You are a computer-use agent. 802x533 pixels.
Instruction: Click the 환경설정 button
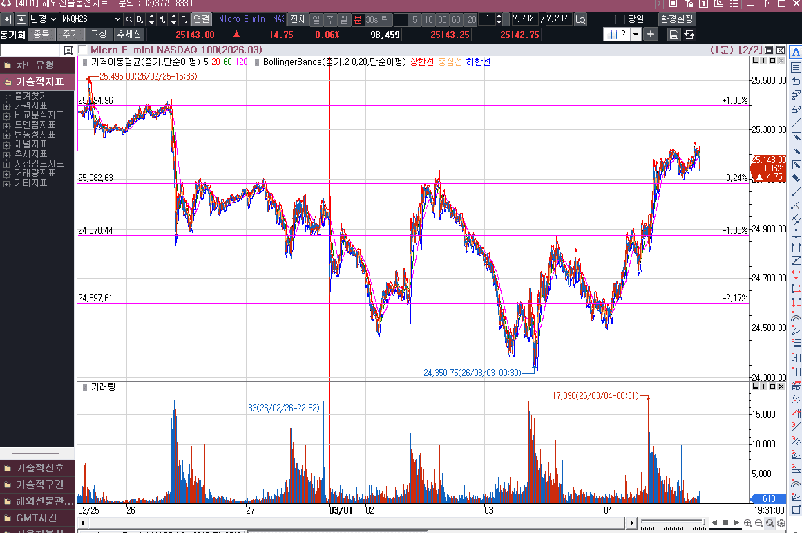[676, 19]
